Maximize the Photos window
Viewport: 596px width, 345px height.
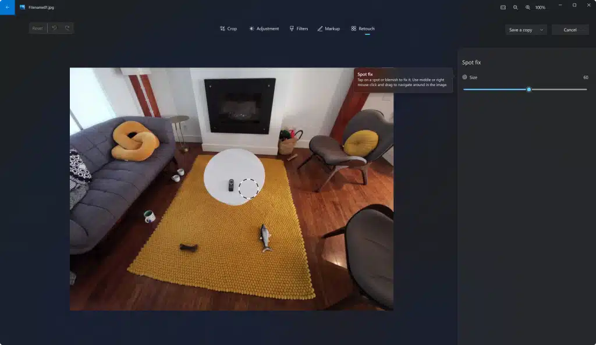[x=574, y=5]
